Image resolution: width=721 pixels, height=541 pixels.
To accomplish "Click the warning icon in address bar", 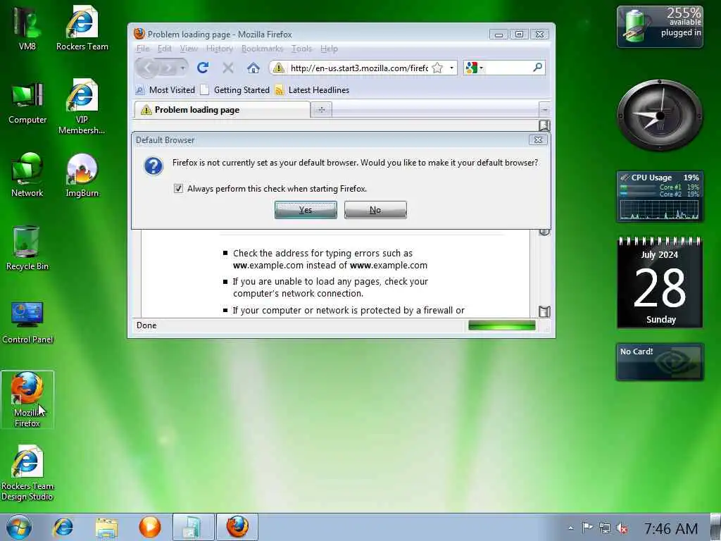I will pyautogui.click(x=278, y=68).
